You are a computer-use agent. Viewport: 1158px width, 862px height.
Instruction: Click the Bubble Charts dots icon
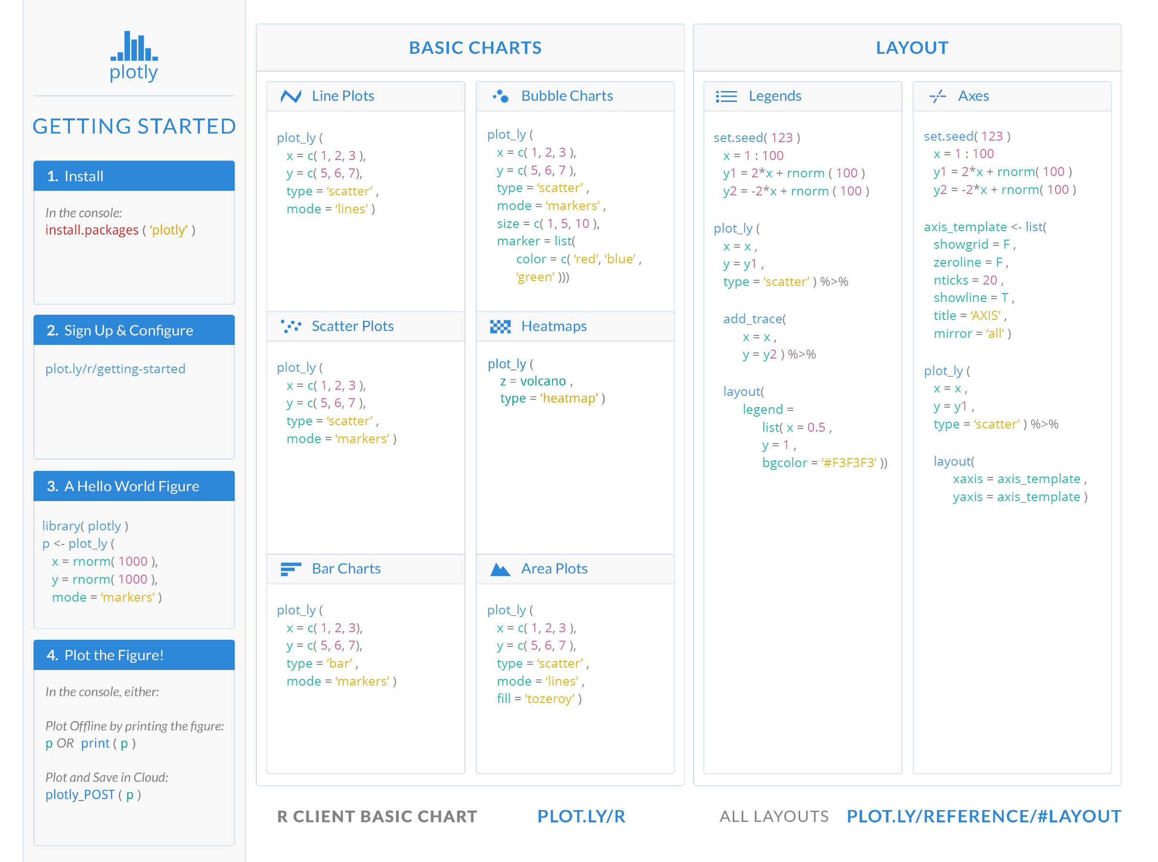[x=500, y=96]
